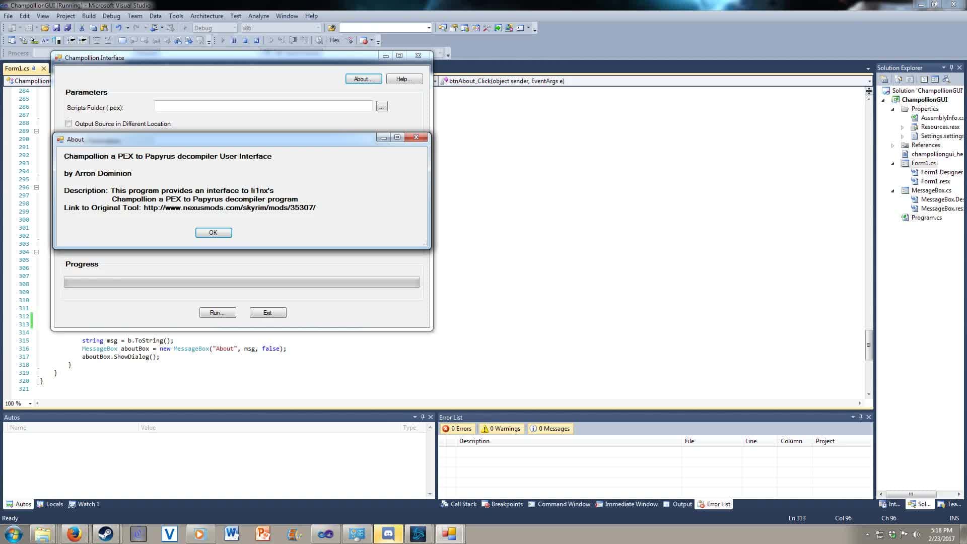967x544 pixels.
Task: Collapse the MessageBox.cs node
Action: pos(893,190)
